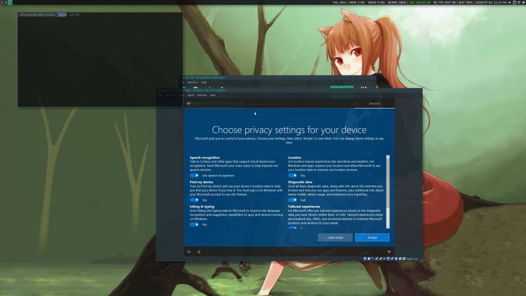The height and width of the screenshot is (296, 526).
Task: Disable the Find my device toggle
Action: [x=194, y=200]
